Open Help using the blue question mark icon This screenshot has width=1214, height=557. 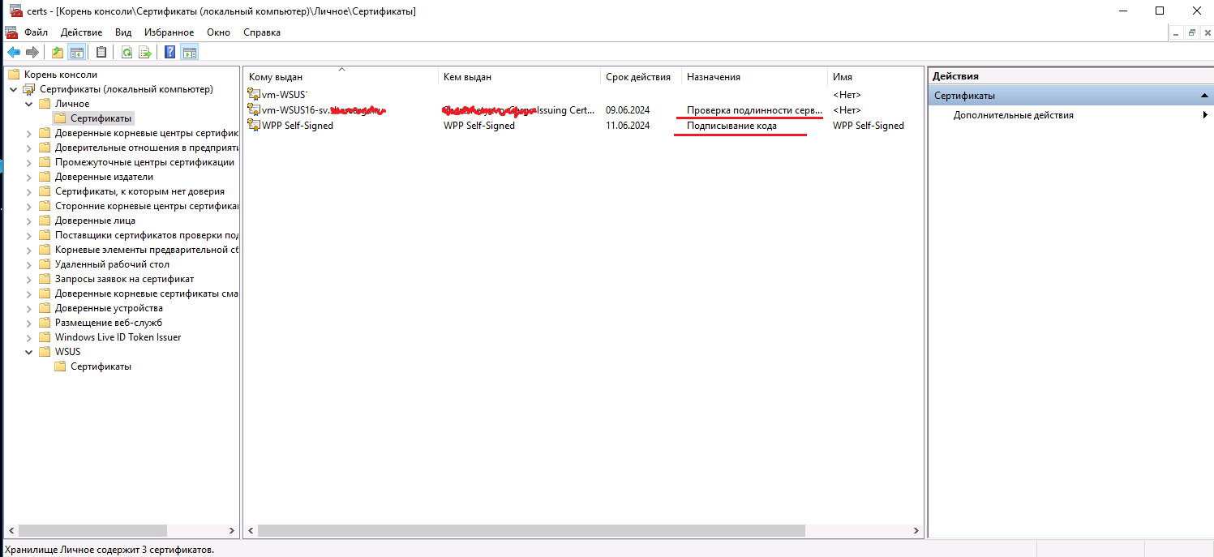tap(169, 51)
